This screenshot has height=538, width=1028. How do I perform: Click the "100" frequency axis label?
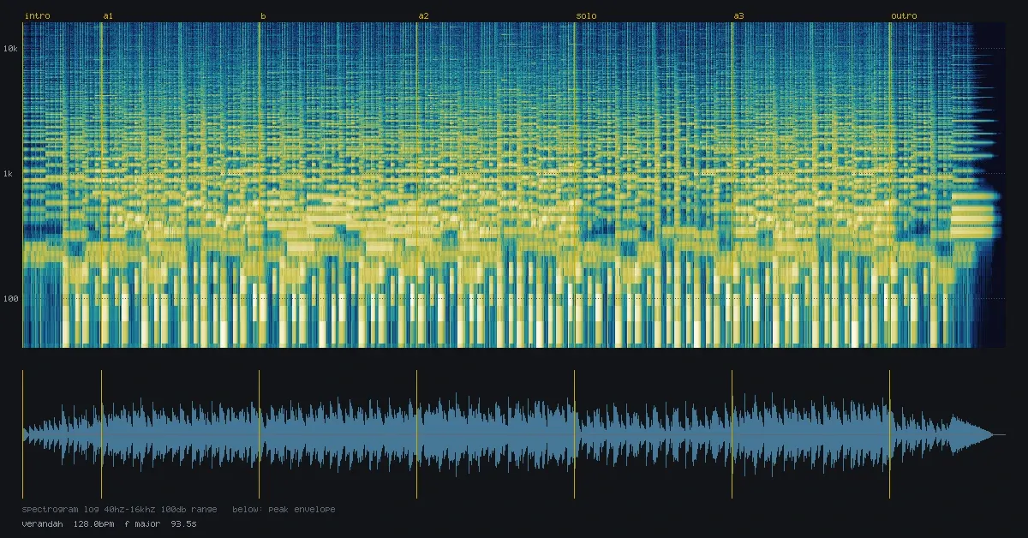[11, 299]
